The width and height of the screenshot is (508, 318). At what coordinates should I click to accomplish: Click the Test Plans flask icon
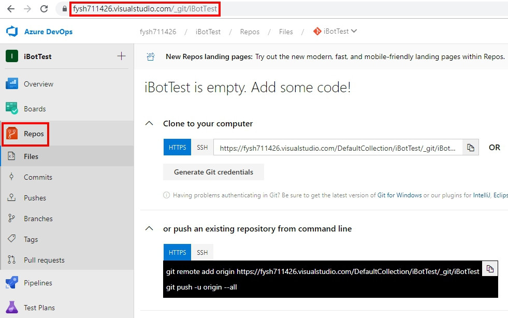point(12,307)
